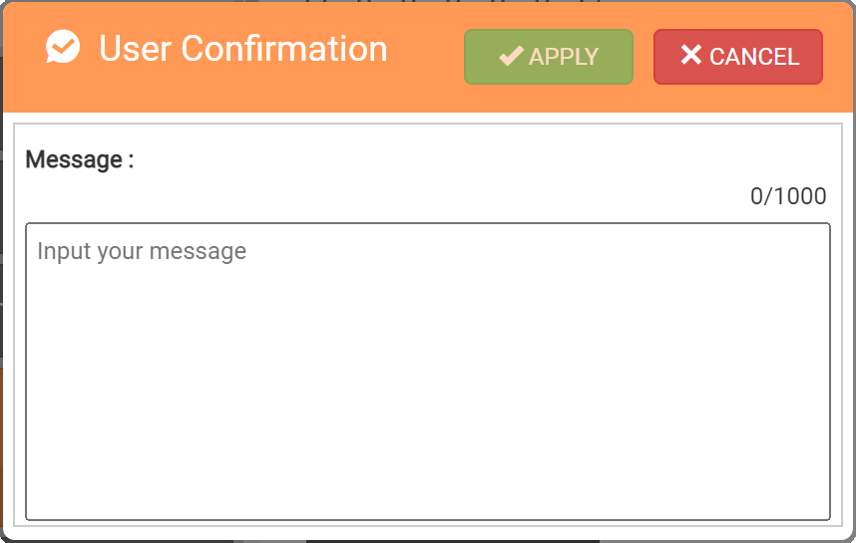Click the orange header area left of the chat icon
This screenshot has width=856, height=543.
(x=24, y=50)
